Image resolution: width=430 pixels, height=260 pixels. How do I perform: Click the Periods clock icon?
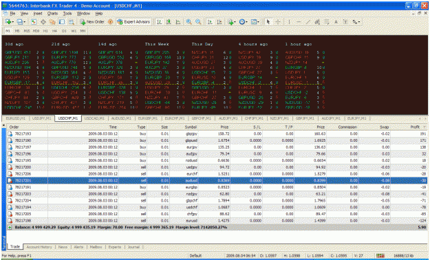pos(242,22)
